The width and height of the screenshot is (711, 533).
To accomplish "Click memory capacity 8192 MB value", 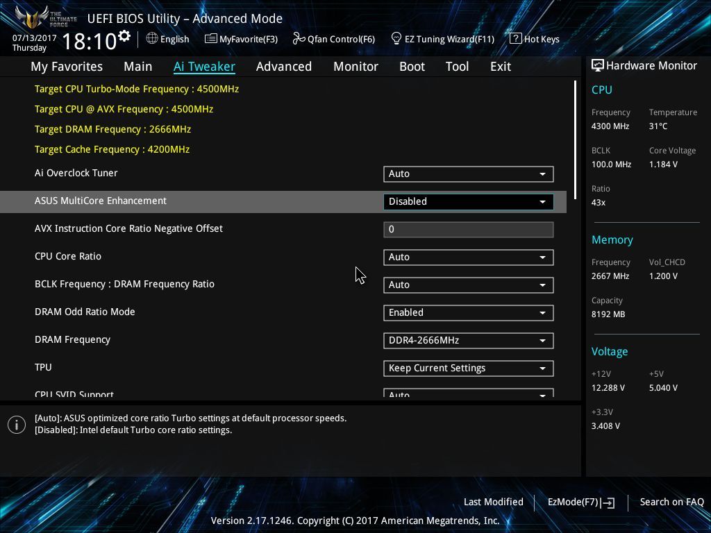I will [x=608, y=314].
